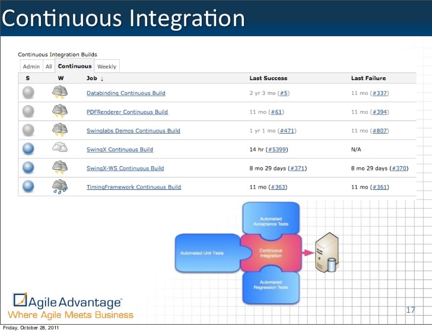
Task: Open Databinding Continuous Build job link
Action: (126, 93)
